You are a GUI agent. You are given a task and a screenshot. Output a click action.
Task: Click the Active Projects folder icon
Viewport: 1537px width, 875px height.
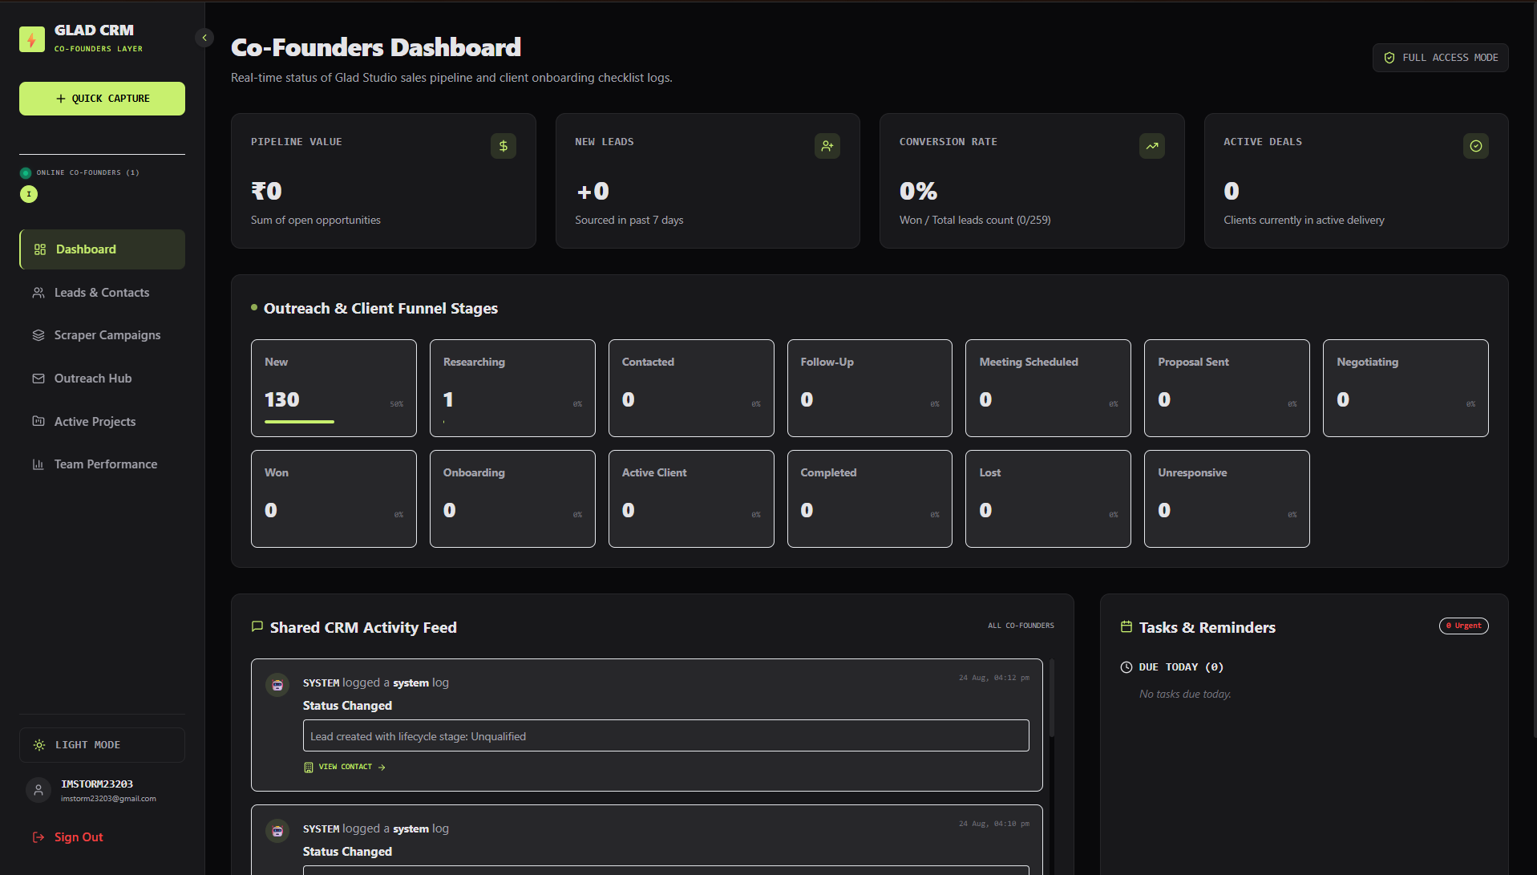[x=38, y=421]
